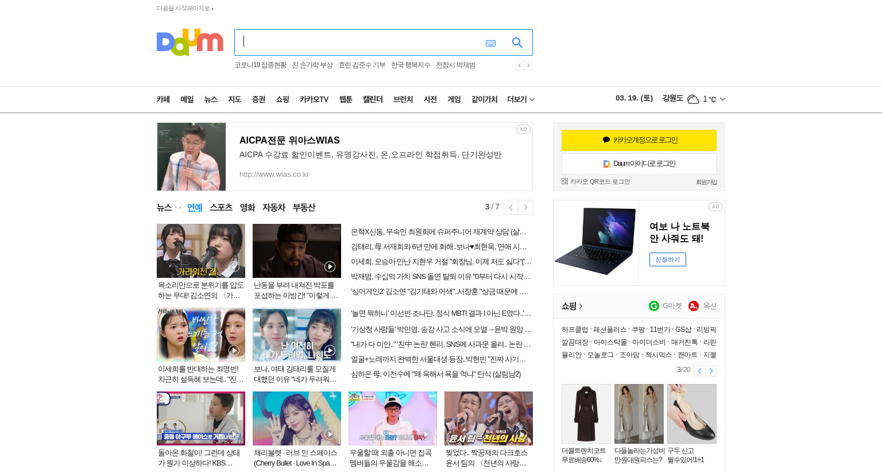The image size is (882, 473).
Task: Play the 가리워진 길 video thumbnail
Action: click(x=201, y=251)
